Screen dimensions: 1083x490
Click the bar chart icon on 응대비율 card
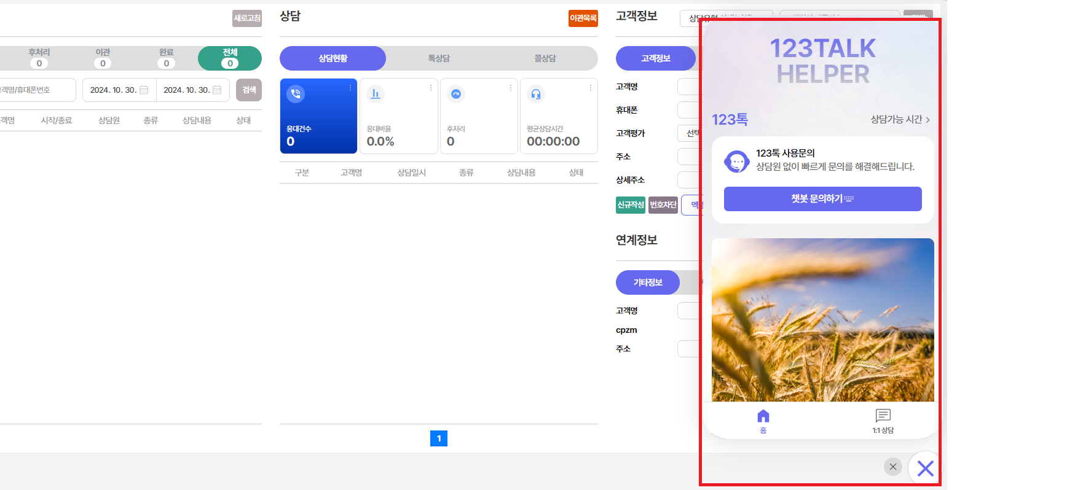(x=375, y=94)
